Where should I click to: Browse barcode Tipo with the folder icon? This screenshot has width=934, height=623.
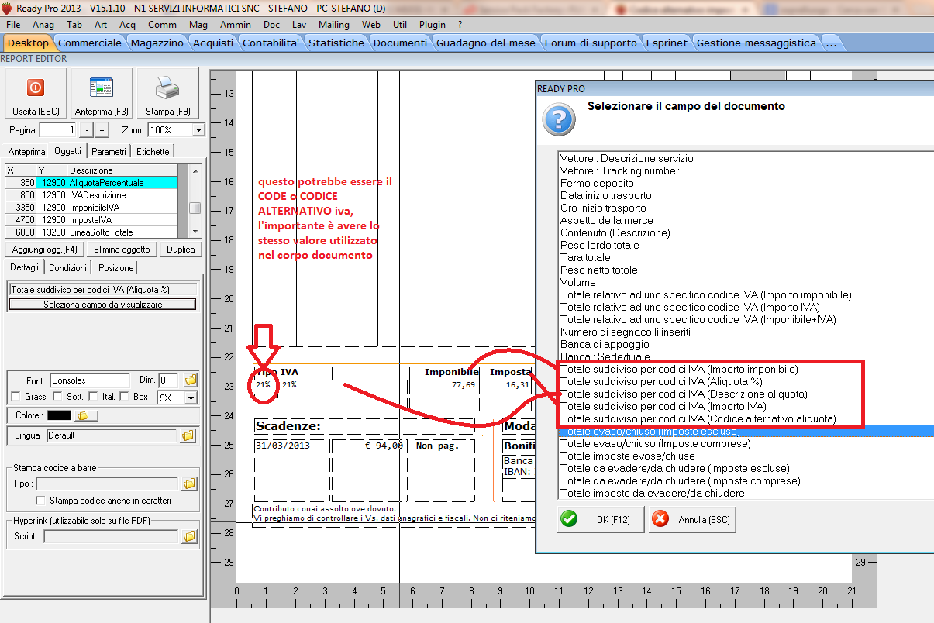(190, 484)
